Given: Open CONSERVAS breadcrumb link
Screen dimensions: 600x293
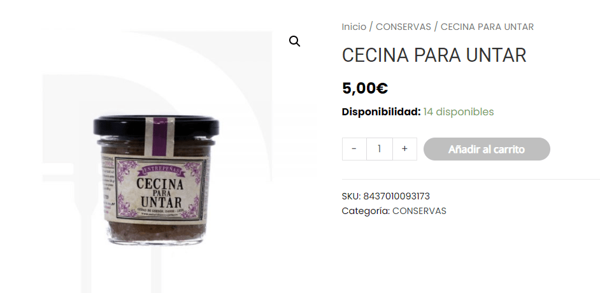Looking at the screenshot, I should (x=403, y=27).
